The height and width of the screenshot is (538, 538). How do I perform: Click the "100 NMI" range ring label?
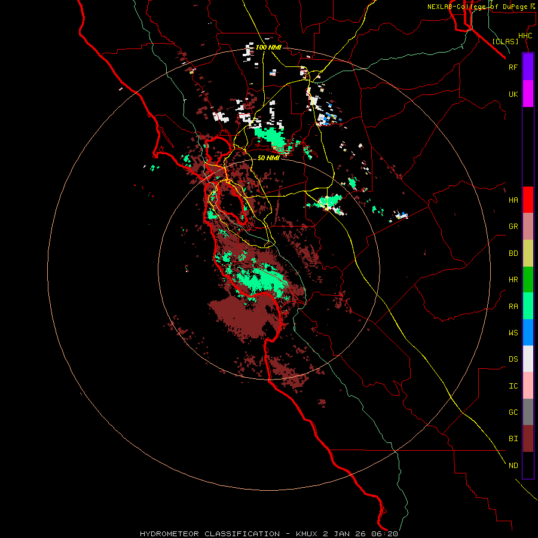[x=268, y=47]
